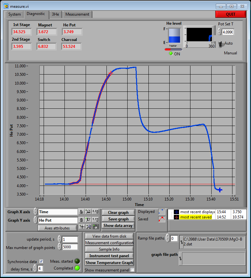Click the blue cursor marker on the graph

tap(220, 190)
